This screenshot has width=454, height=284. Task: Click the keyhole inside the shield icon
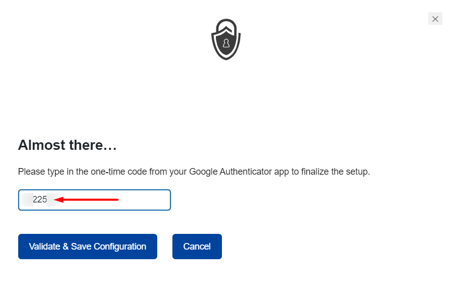click(x=226, y=44)
